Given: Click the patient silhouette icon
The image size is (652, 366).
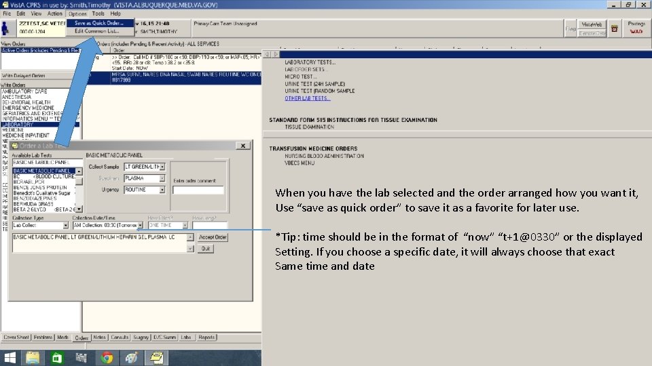Looking at the screenshot, I should [5, 28].
